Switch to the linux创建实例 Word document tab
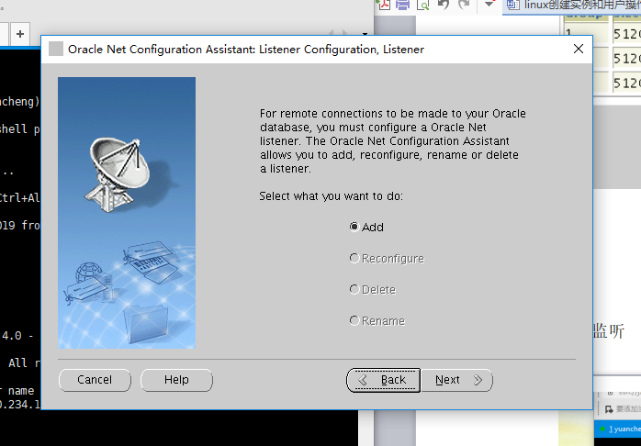Image resolution: width=641 pixels, height=446 pixels. pos(572,6)
